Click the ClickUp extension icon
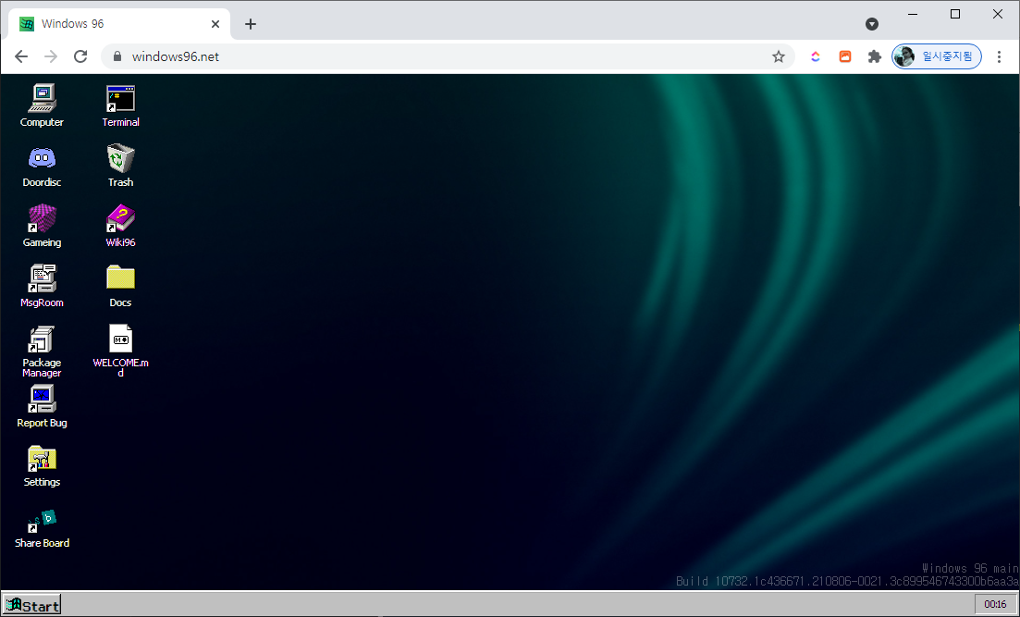Image resolution: width=1020 pixels, height=617 pixels. [815, 56]
